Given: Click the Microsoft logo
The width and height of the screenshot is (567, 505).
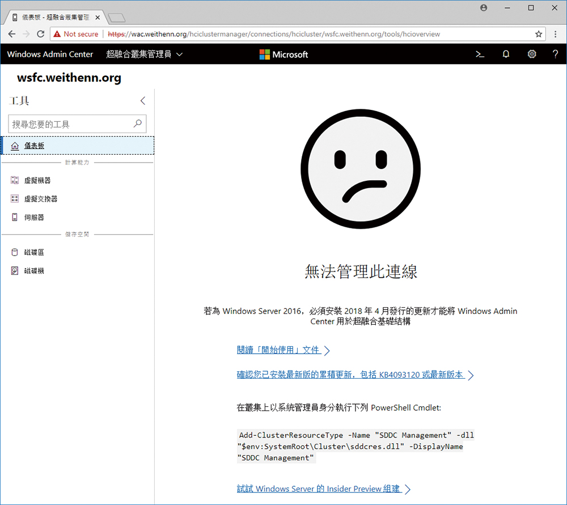Looking at the screenshot, I should click(x=284, y=54).
